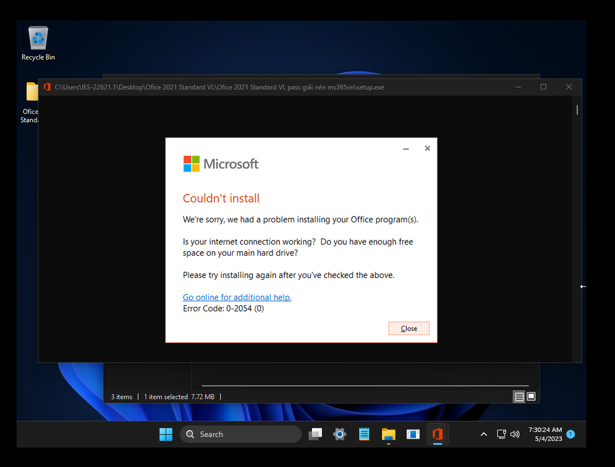Click the 1 item selected 7.72 MB text
615x467 pixels.
click(179, 397)
